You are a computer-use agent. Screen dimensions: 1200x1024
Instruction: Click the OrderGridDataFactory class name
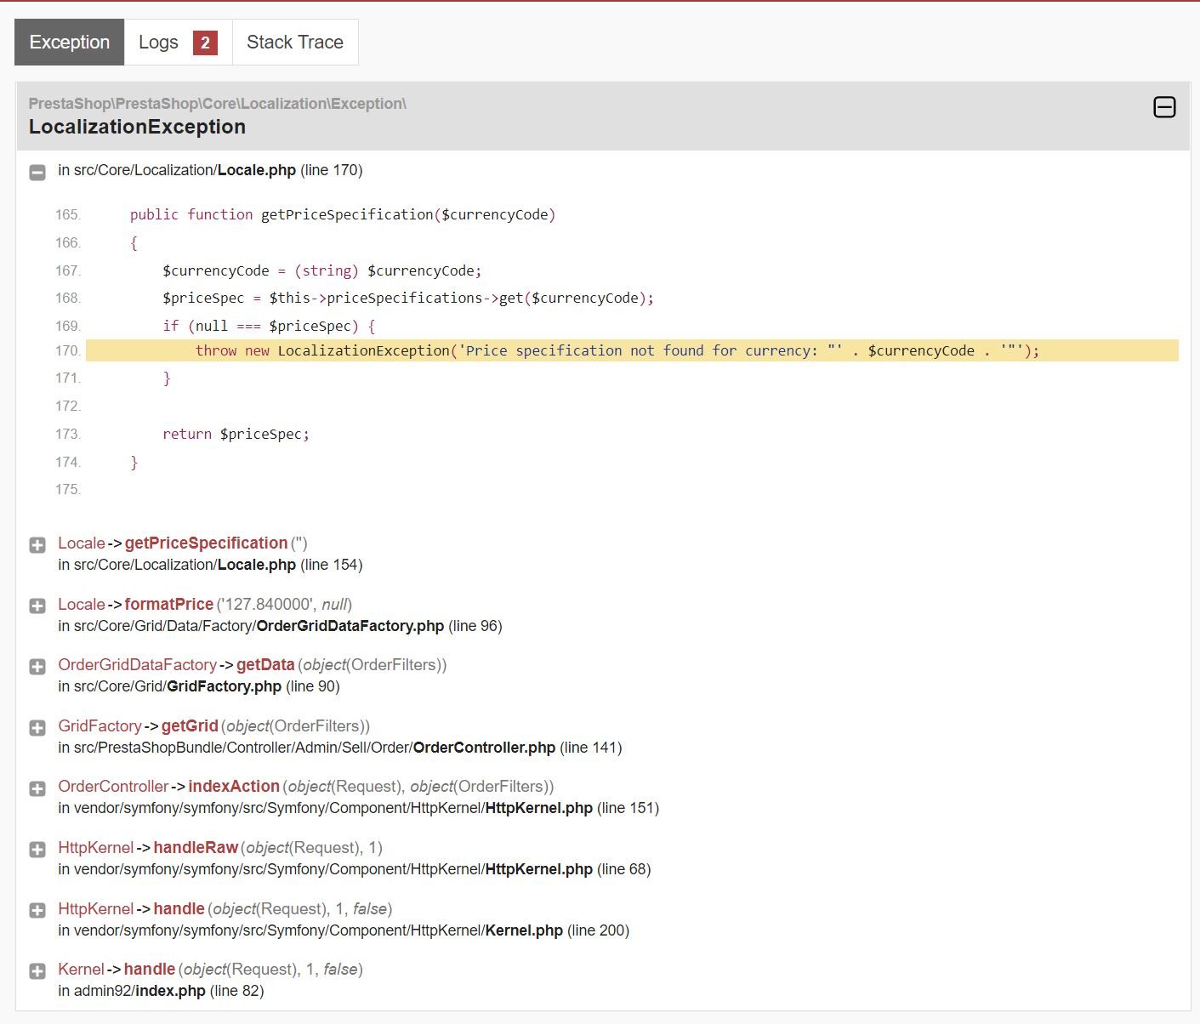[x=138, y=664]
